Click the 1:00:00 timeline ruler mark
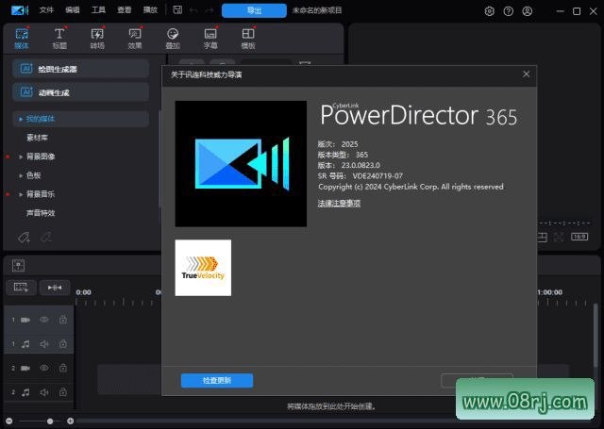604x429 pixels. click(x=549, y=292)
